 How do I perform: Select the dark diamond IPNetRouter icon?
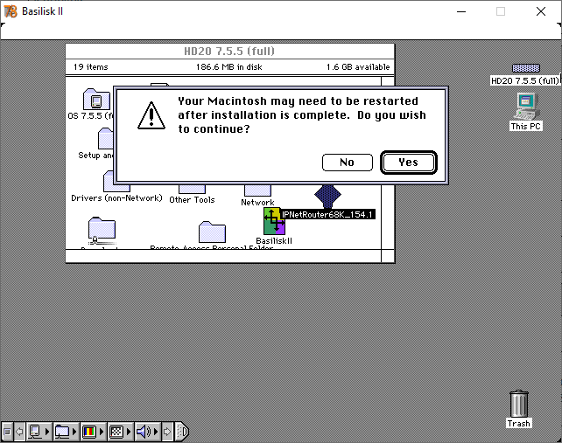(x=327, y=196)
